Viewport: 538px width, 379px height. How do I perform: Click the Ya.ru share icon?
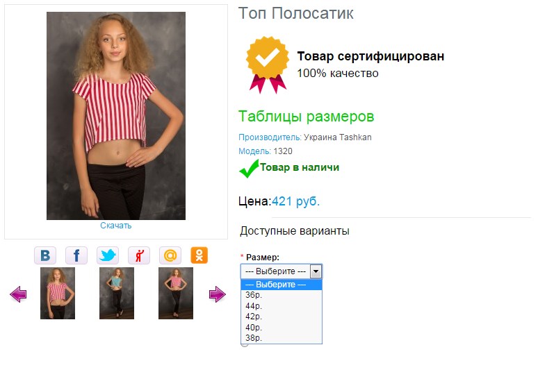point(139,255)
